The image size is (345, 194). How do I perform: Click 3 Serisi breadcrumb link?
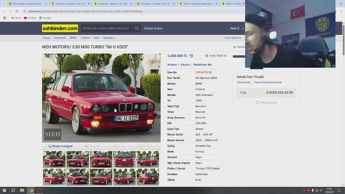point(85,38)
